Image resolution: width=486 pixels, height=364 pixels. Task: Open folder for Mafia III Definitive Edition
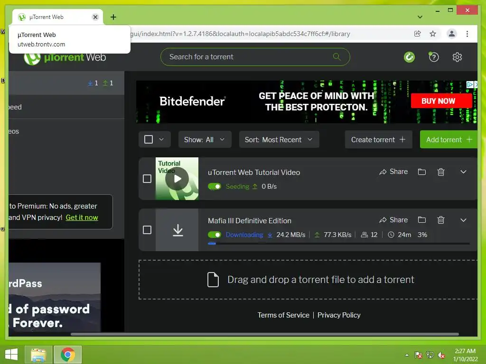(422, 220)
